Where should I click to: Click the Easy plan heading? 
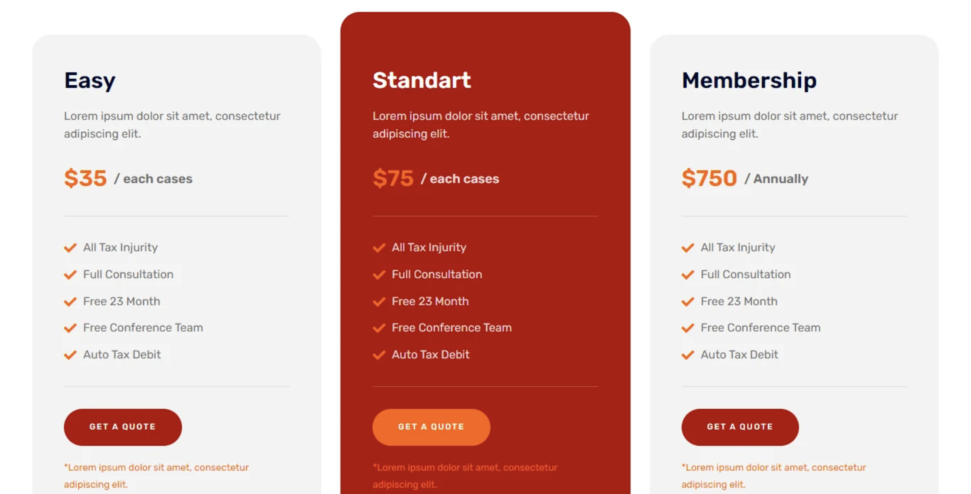tap(90, 80)
